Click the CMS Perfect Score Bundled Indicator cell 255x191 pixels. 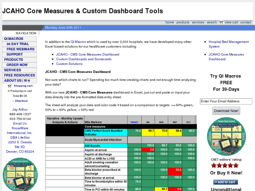pyautogui.click(x=106, y=132)
